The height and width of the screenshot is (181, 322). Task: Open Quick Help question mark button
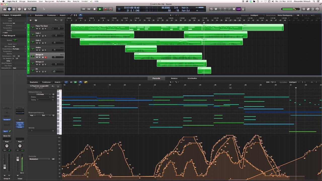[x=20, y=9]
